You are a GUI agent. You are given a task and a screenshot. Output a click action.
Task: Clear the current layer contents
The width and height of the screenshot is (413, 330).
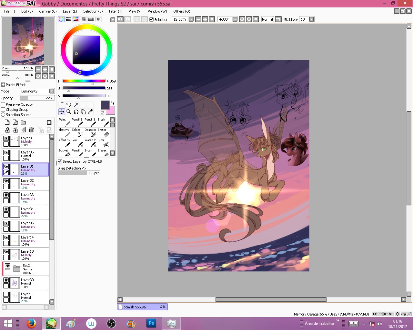click(x=23, y=130)
